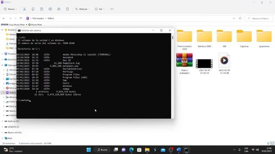Image resolution: width=275 pixels, height=154 pixels.
Task: Click Este equipo in address breadcrumb
Action: (38, 18)
